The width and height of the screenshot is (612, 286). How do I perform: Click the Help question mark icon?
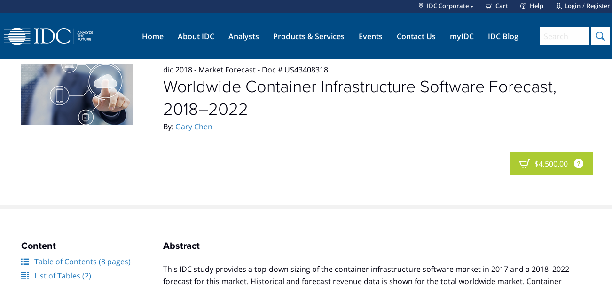[523, 6]
